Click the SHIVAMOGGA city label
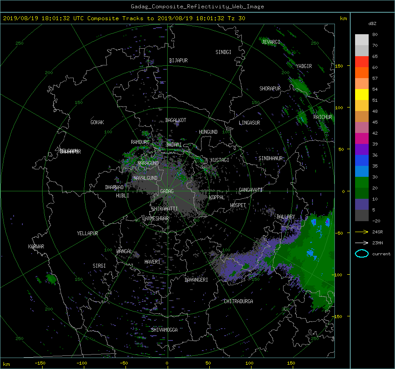The image size is (395, 369). [164, 330]
